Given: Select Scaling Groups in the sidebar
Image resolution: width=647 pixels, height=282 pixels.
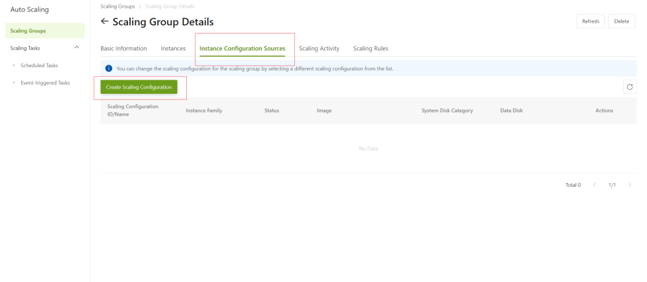Looking at the screenshot, I should [45, 30].
